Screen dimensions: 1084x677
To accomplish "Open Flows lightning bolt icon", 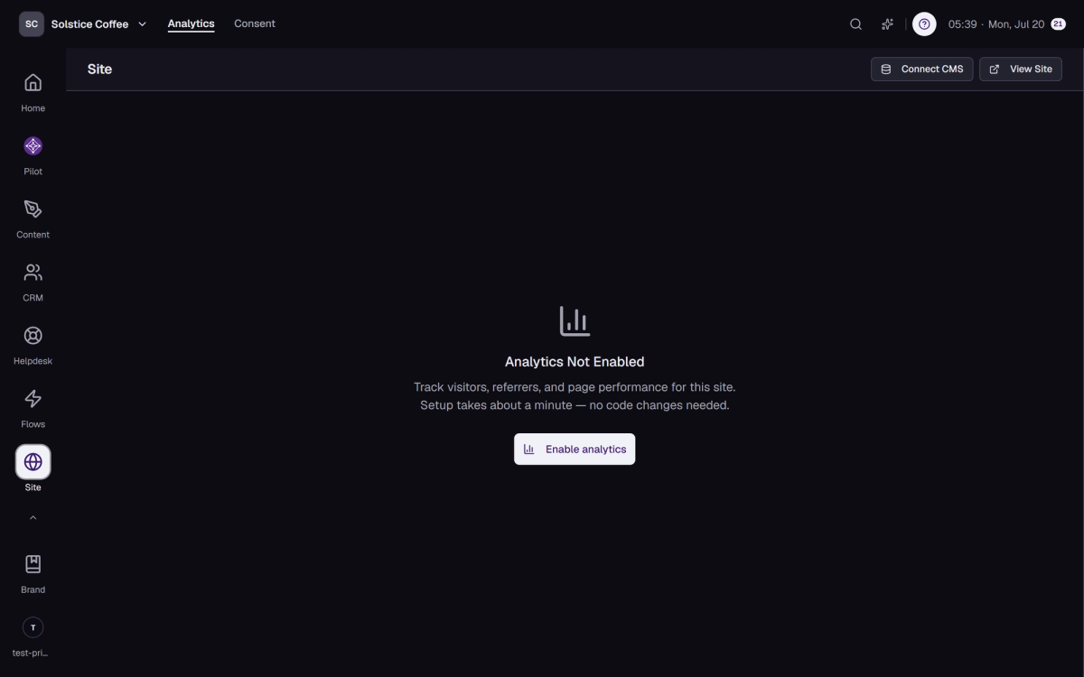I will coord(33,399).
